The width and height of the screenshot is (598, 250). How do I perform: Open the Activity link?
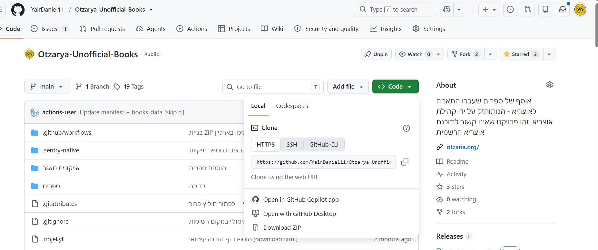(451, 174)
